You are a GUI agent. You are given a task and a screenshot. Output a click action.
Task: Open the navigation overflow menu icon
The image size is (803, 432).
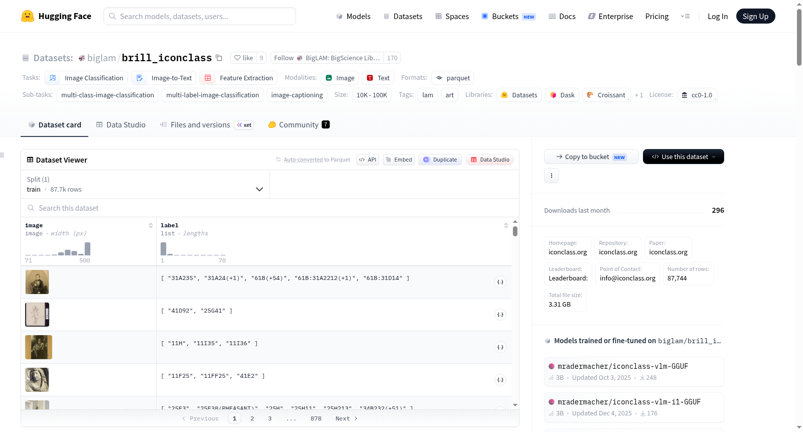(685, 16)
